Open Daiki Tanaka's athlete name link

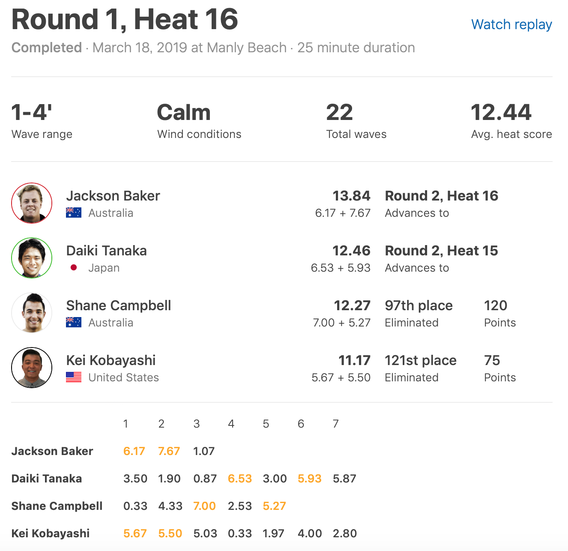[107, 251]
